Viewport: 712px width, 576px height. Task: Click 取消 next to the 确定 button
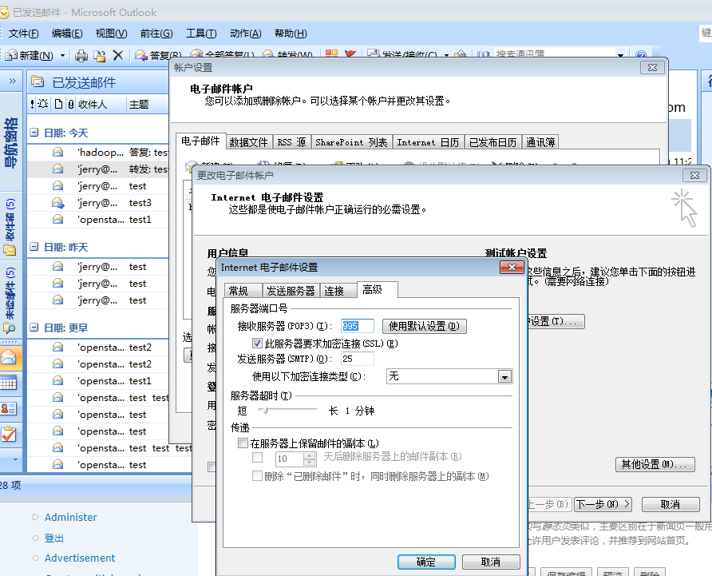point(491,562)
